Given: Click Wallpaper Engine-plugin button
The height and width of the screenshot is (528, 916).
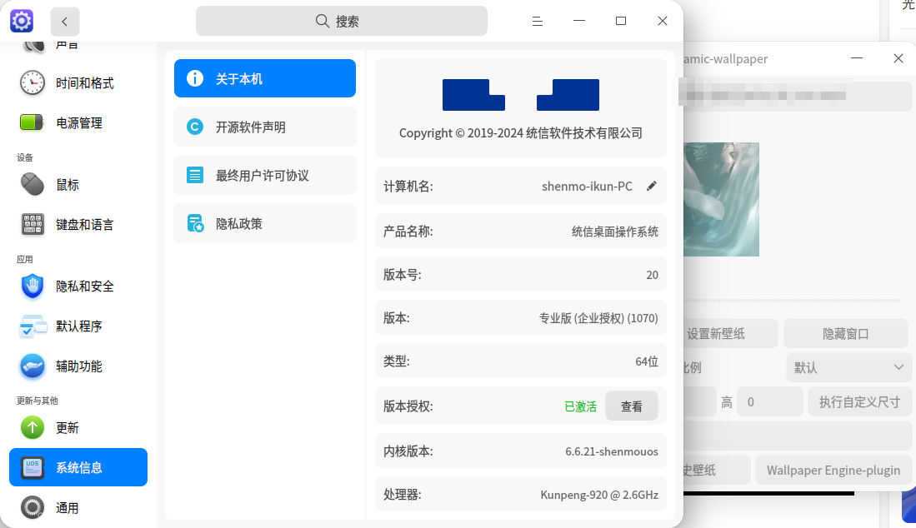Looking at the screenshot, I should 833,471.
